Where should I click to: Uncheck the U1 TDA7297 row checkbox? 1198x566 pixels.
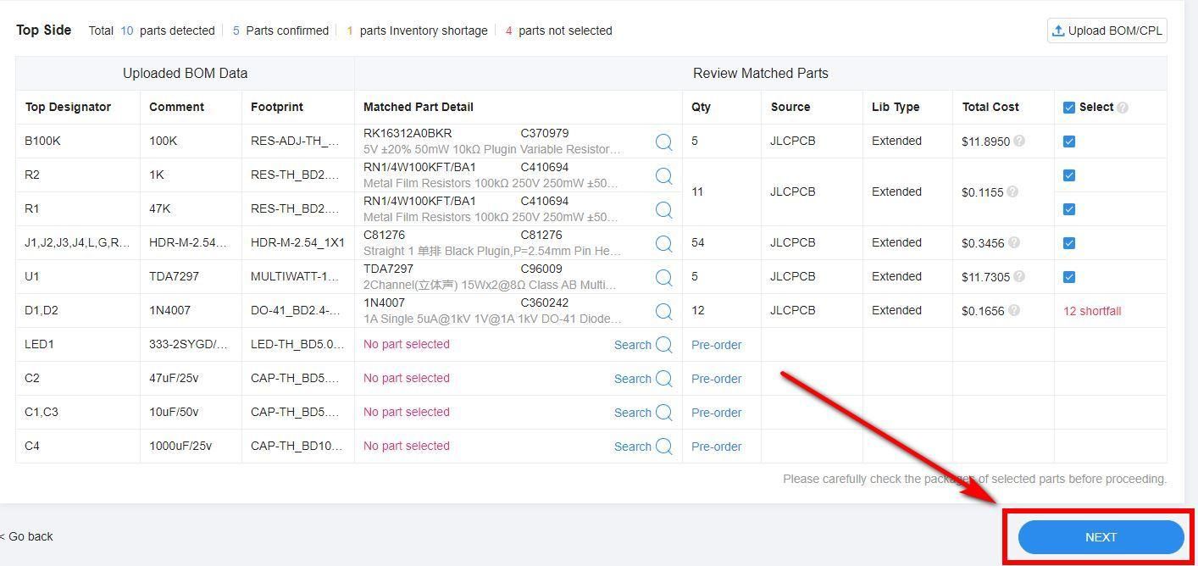tap(1069, 277)
